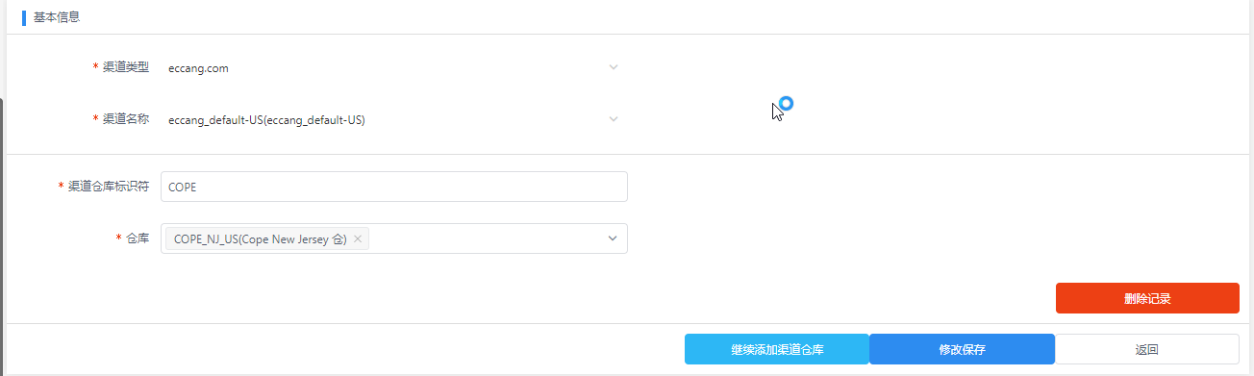Focus the 渠道仓库标识符 field containing COPE

click(394, 187)
